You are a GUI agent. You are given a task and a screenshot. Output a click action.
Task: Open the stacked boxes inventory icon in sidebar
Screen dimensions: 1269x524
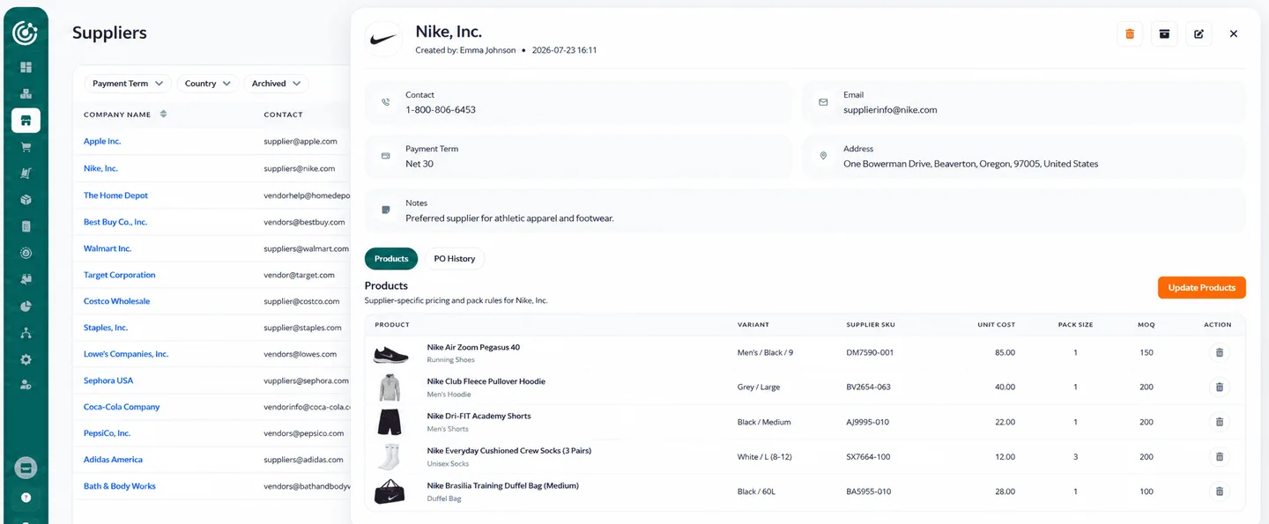26,93
